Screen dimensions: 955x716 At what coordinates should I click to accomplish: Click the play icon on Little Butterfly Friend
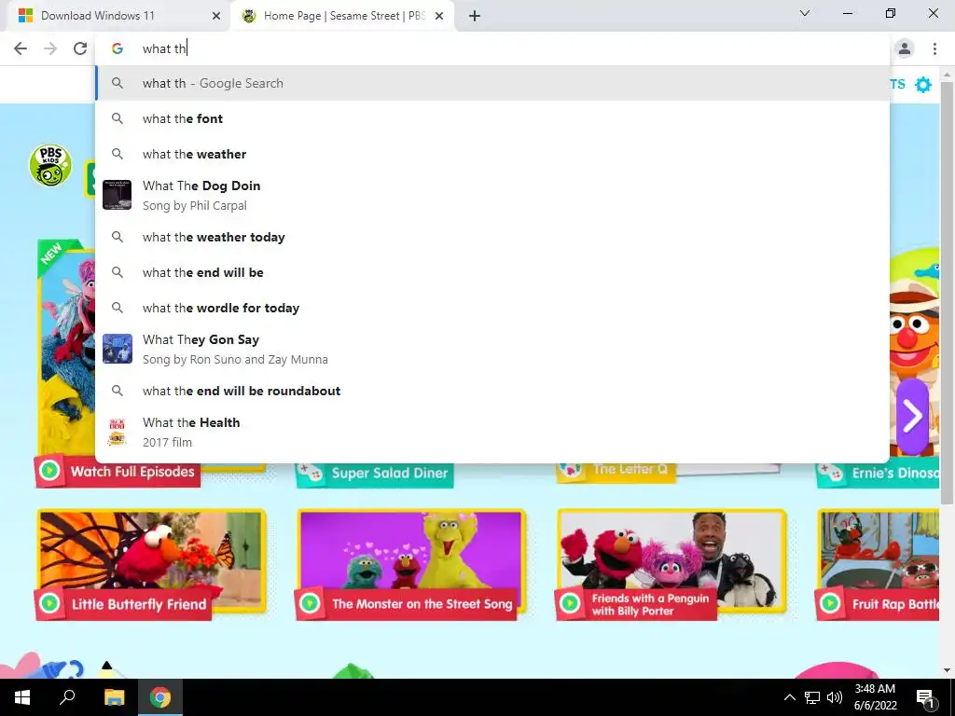tap(50, 603)
